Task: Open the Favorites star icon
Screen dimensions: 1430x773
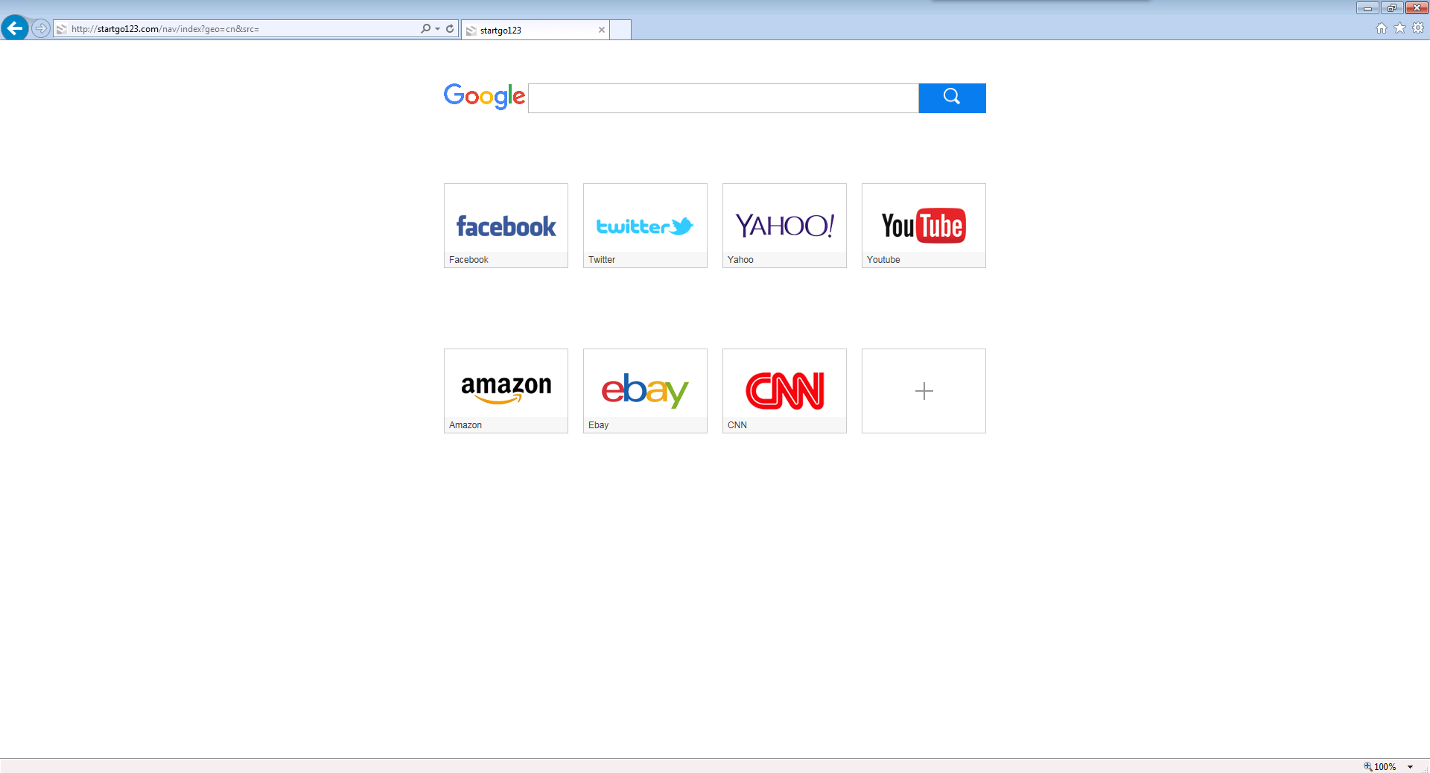Action: [1399, 28]
